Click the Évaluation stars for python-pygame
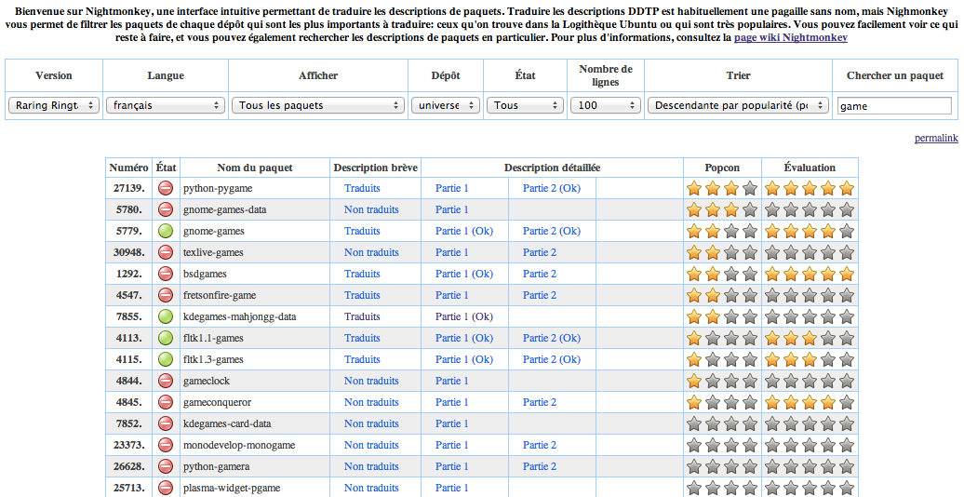The image size is (964, 497). pos(810,188)
